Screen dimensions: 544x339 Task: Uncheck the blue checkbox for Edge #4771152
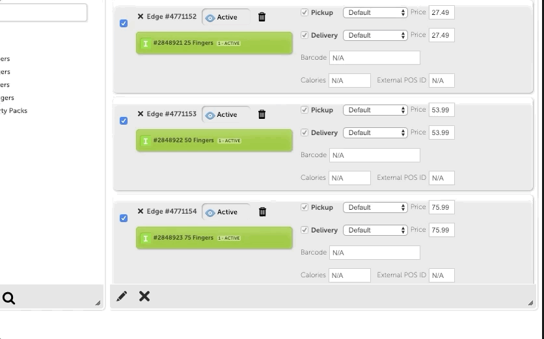tap(124, 23)
